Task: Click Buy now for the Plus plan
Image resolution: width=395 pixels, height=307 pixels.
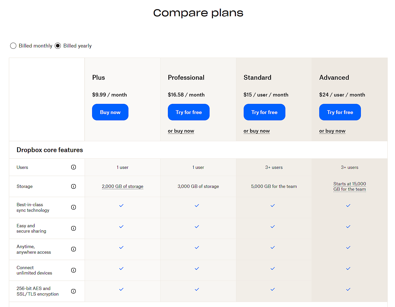Action: pyautogui.click(x=110, y=112)
